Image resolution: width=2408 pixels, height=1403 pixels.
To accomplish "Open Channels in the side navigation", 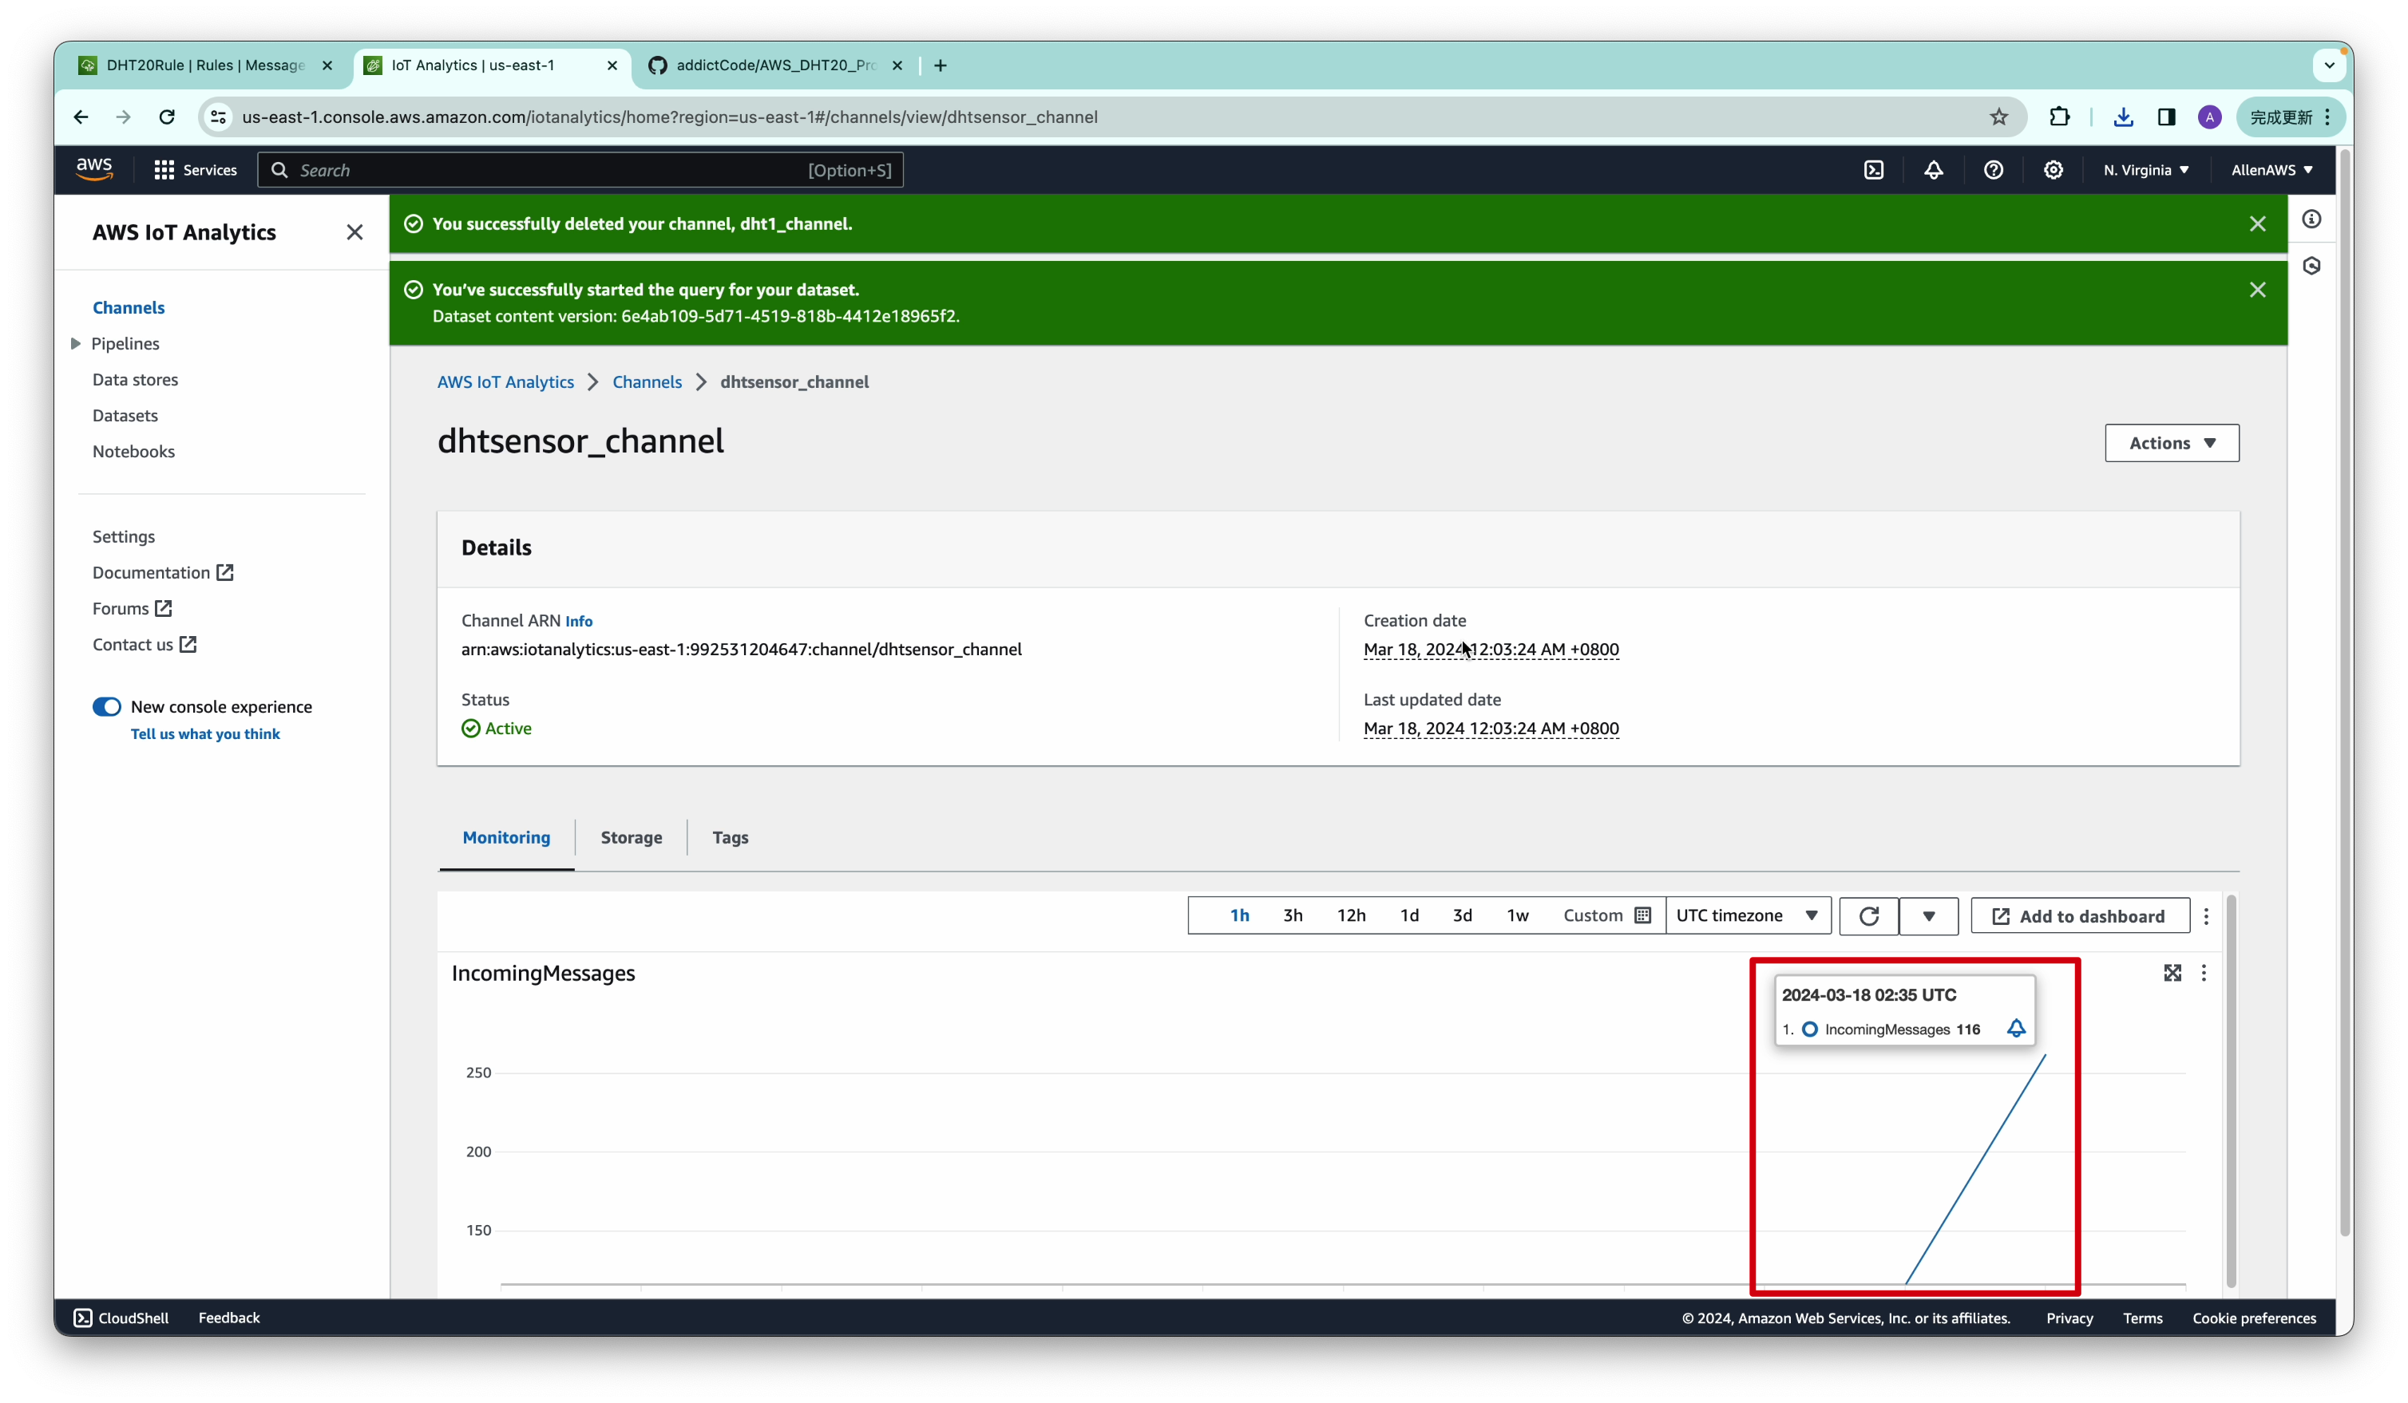I will [x=128, y=307].
